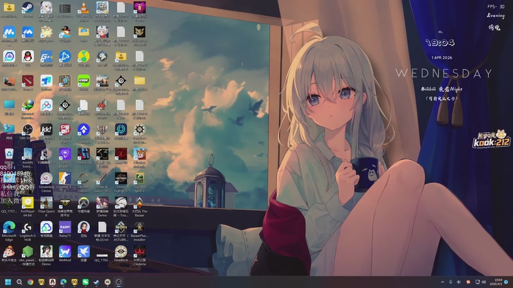Launch WeMod desktop shortcut
513x288 pixels.
[65, 254]
